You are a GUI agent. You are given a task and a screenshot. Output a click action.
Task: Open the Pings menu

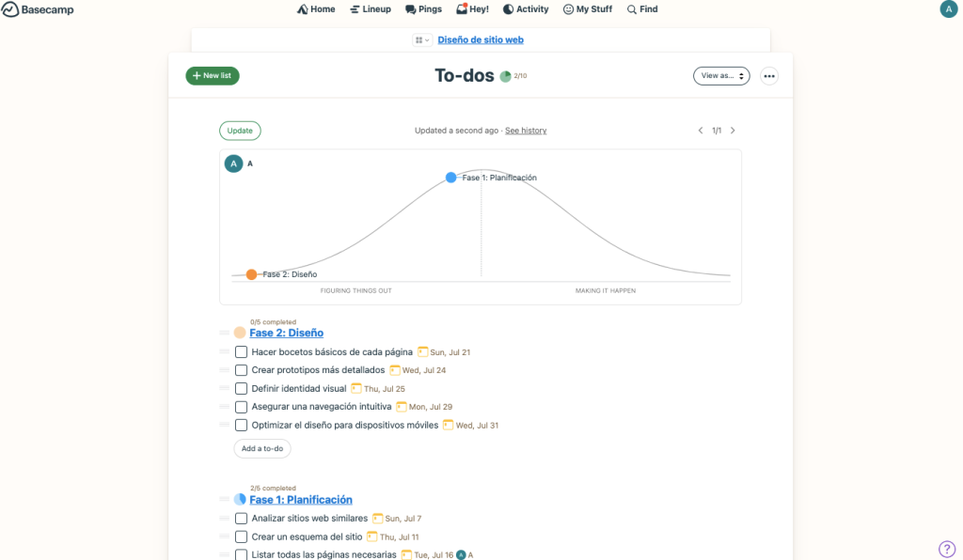[x=424, y=9]
